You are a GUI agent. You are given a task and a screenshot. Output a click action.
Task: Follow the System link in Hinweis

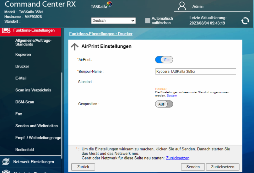coord(172,96)
